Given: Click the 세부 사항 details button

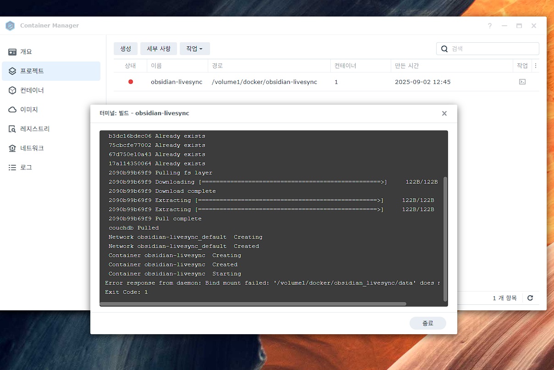Looking at the screenshot, I should (x=159, y=49).
